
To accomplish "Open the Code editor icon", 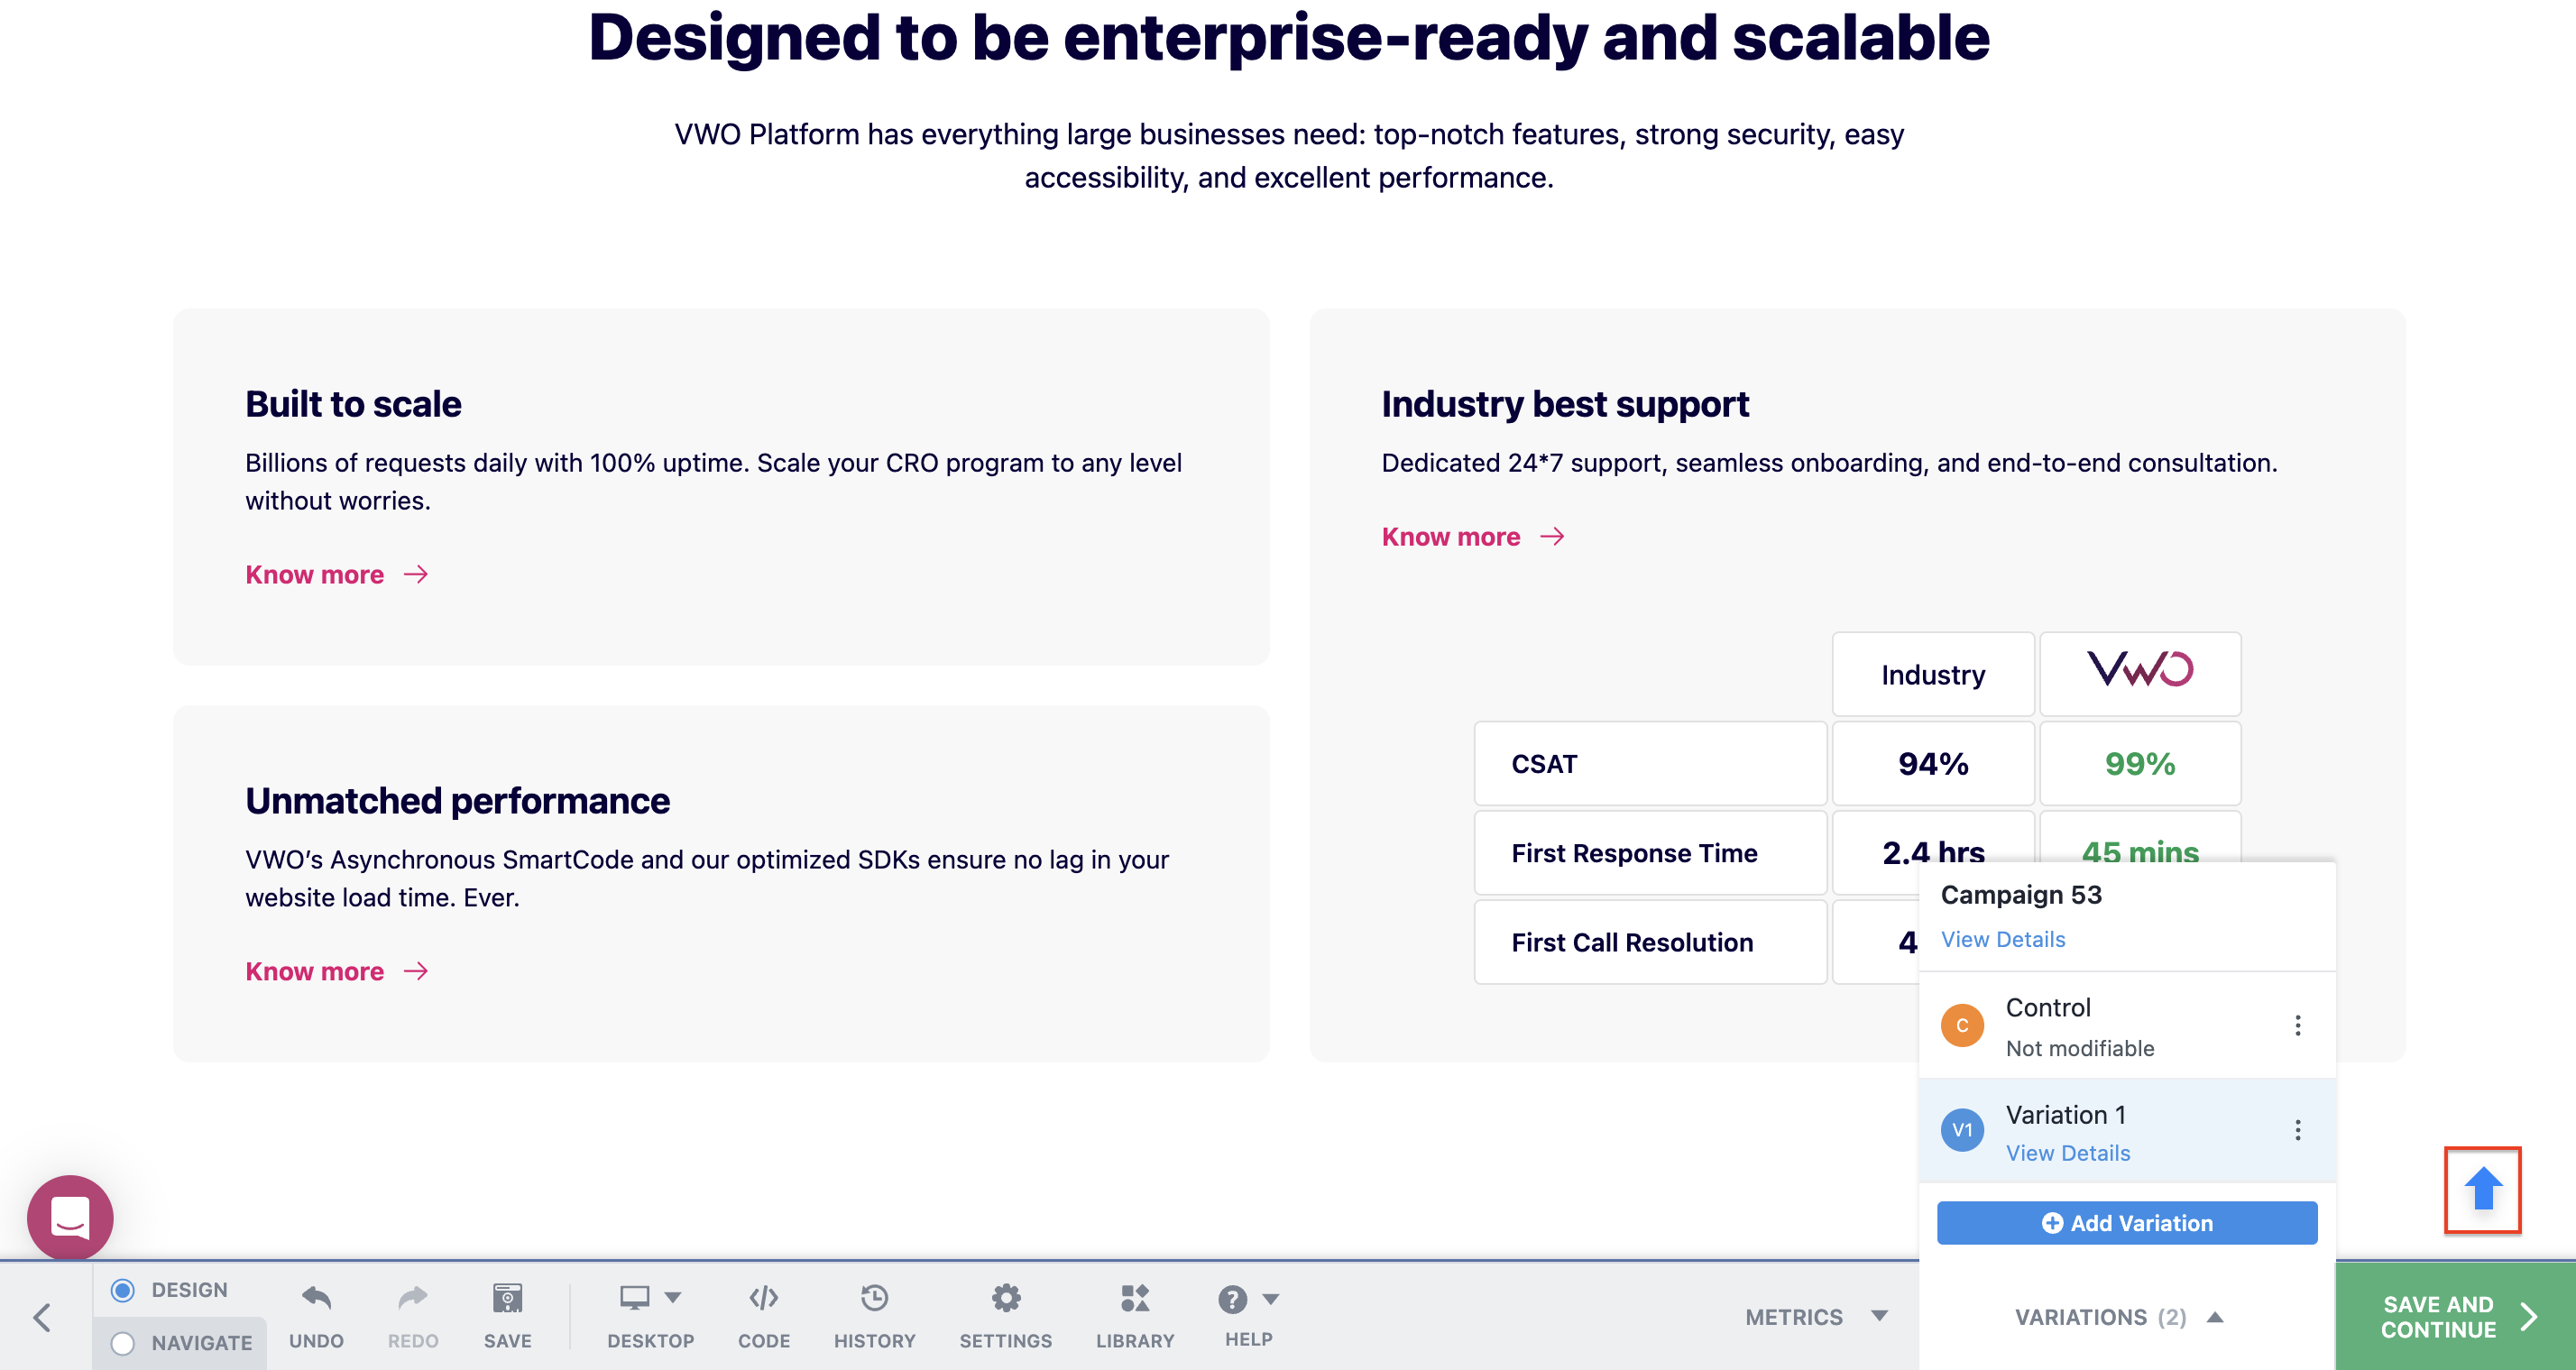I will click(764, 1298).
